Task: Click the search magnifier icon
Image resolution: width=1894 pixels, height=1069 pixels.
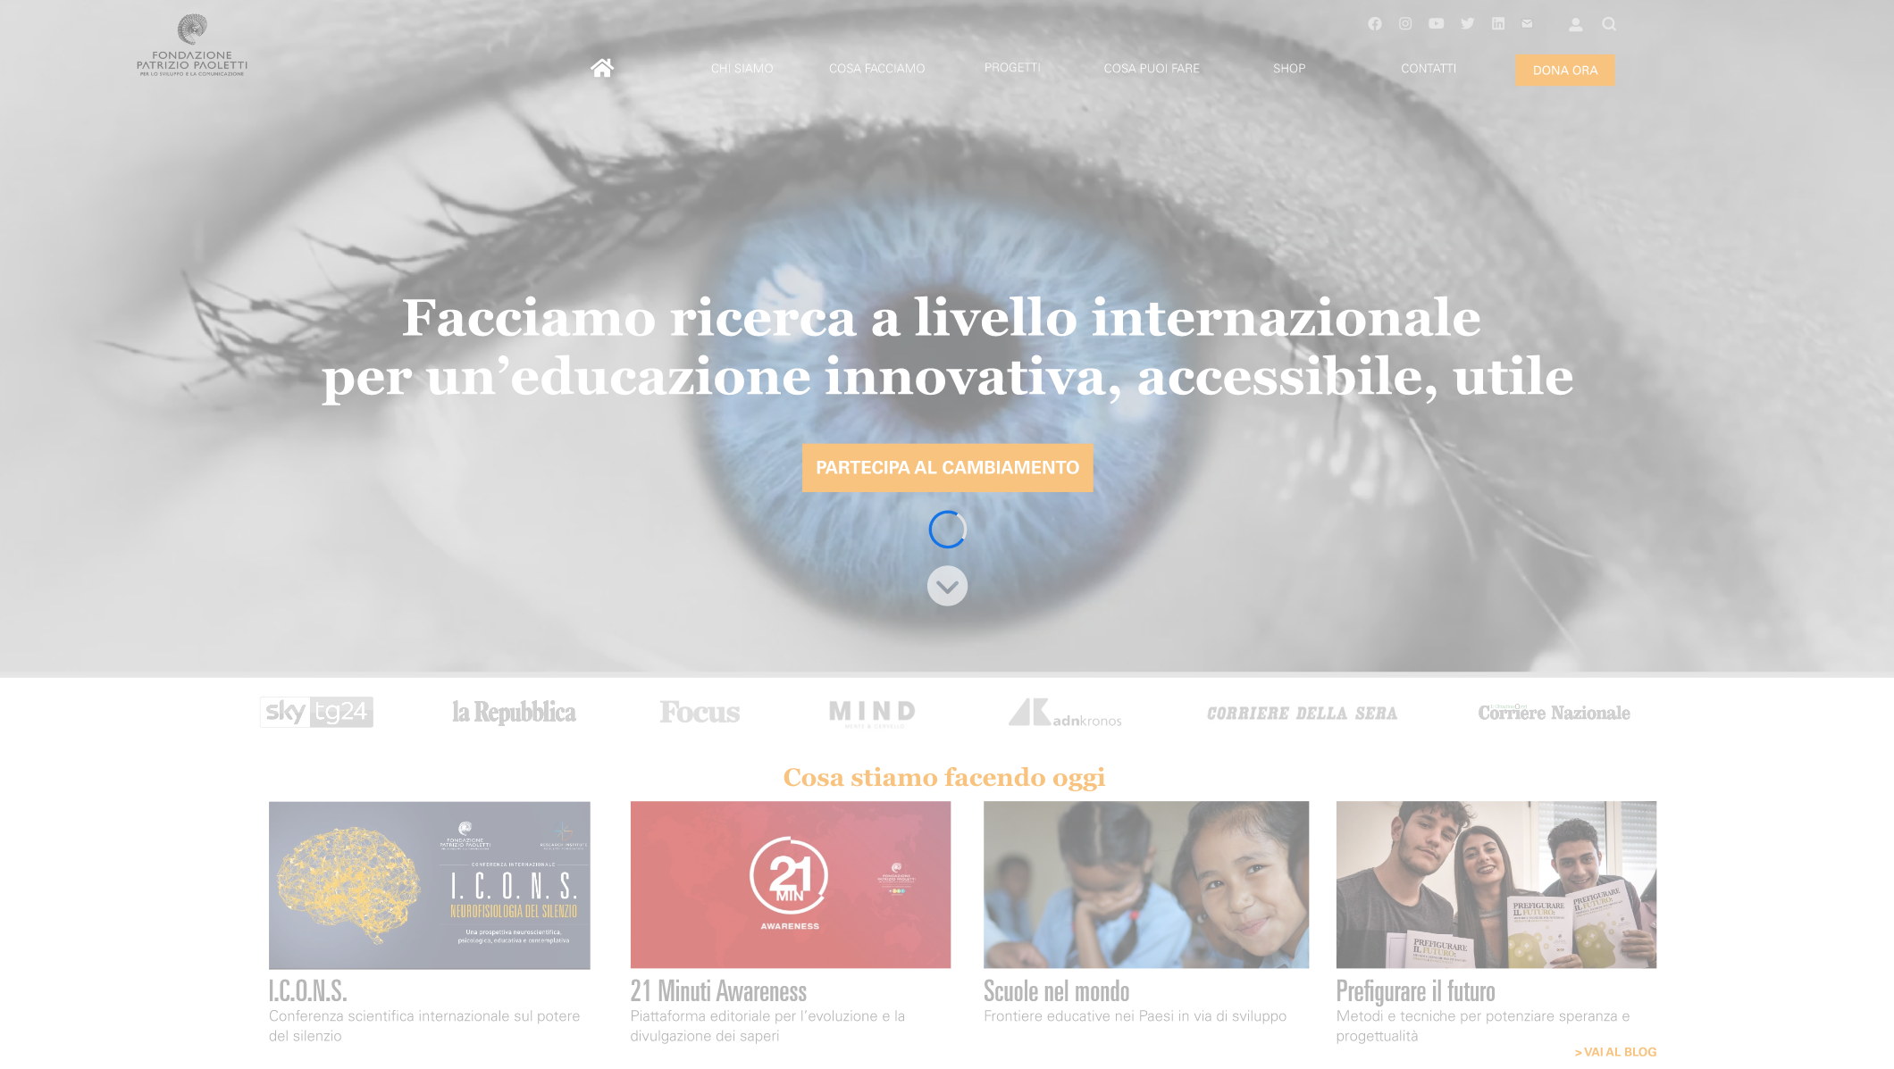Action: [x=1609, y=25]
